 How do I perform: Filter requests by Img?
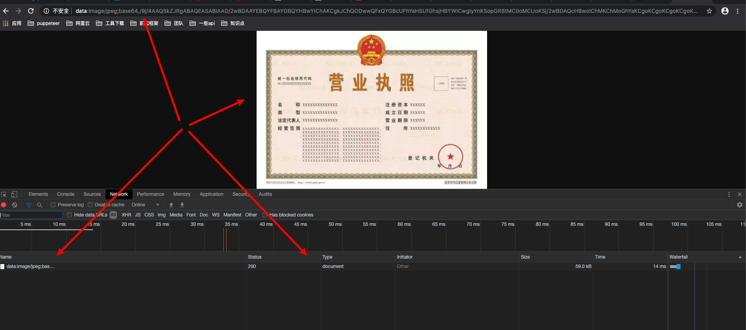pyautogui.click(x=161, y=215)
